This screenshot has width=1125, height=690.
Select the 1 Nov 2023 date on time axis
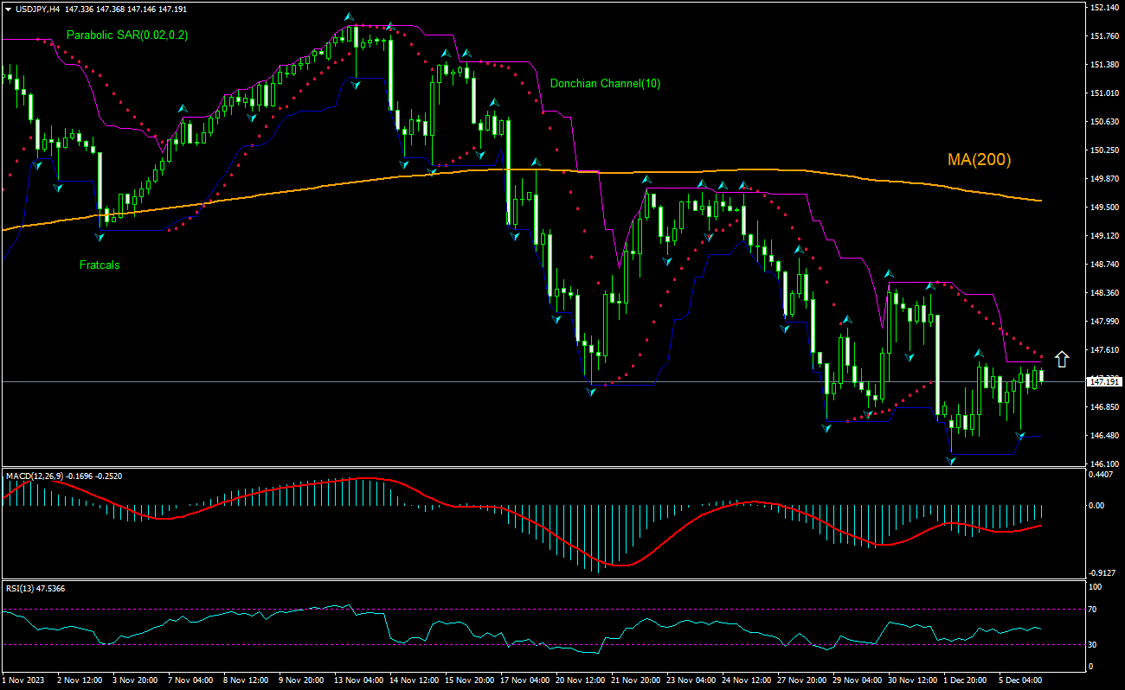pos(23,680)
